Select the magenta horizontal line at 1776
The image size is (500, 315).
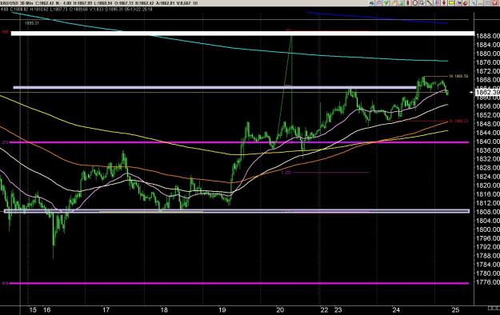pos(239,283)
